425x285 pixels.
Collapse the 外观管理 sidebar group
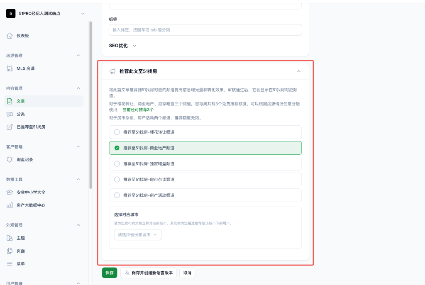[x=78, y=225]
